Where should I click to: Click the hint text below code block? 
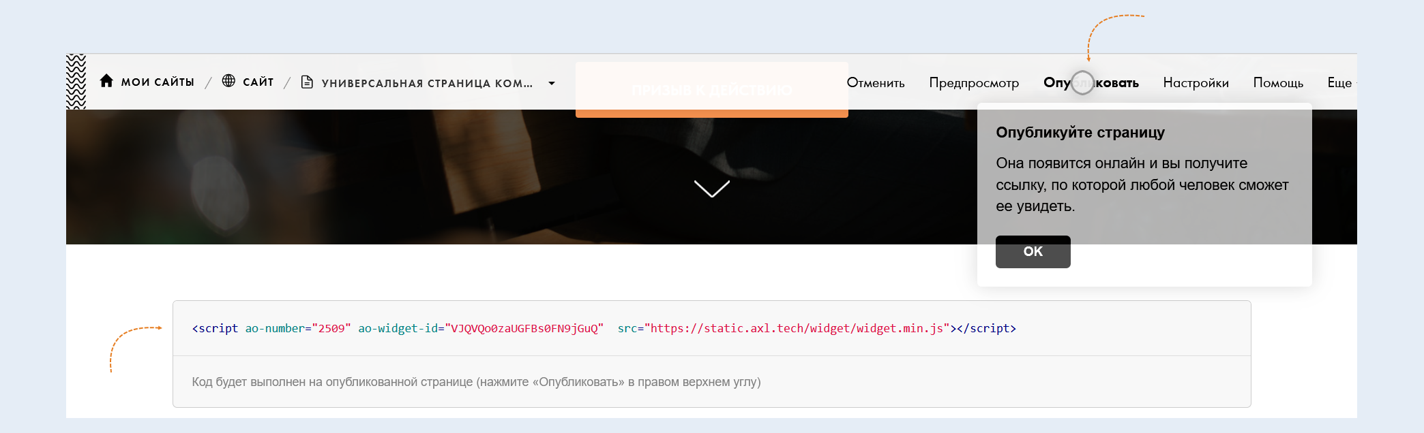476,382
